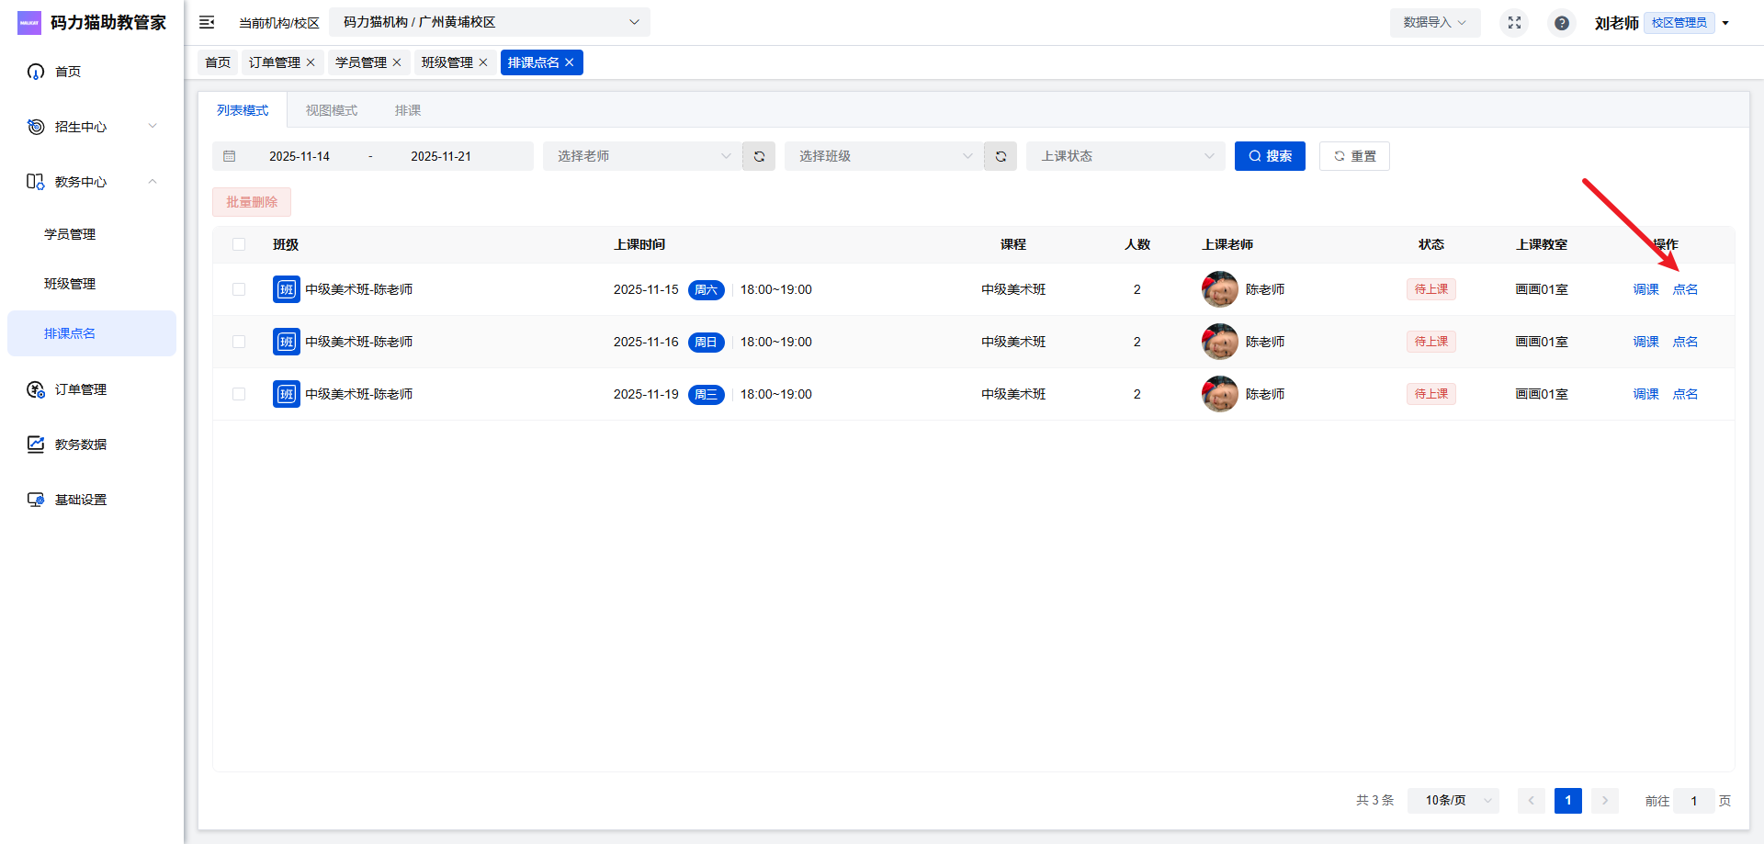Click 点名 link for the 2025-11-15 class
The height and width of the screenshot is (844, 1764).
pyautogui.click(x=1685, y=289)
